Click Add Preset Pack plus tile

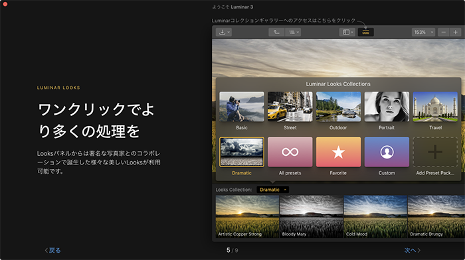(435, 152)
